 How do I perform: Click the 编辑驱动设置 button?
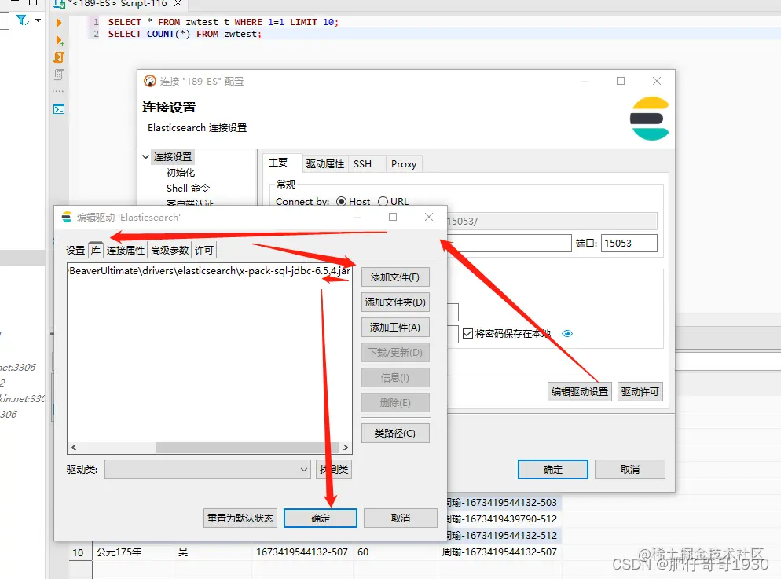(x=580, y=392)
